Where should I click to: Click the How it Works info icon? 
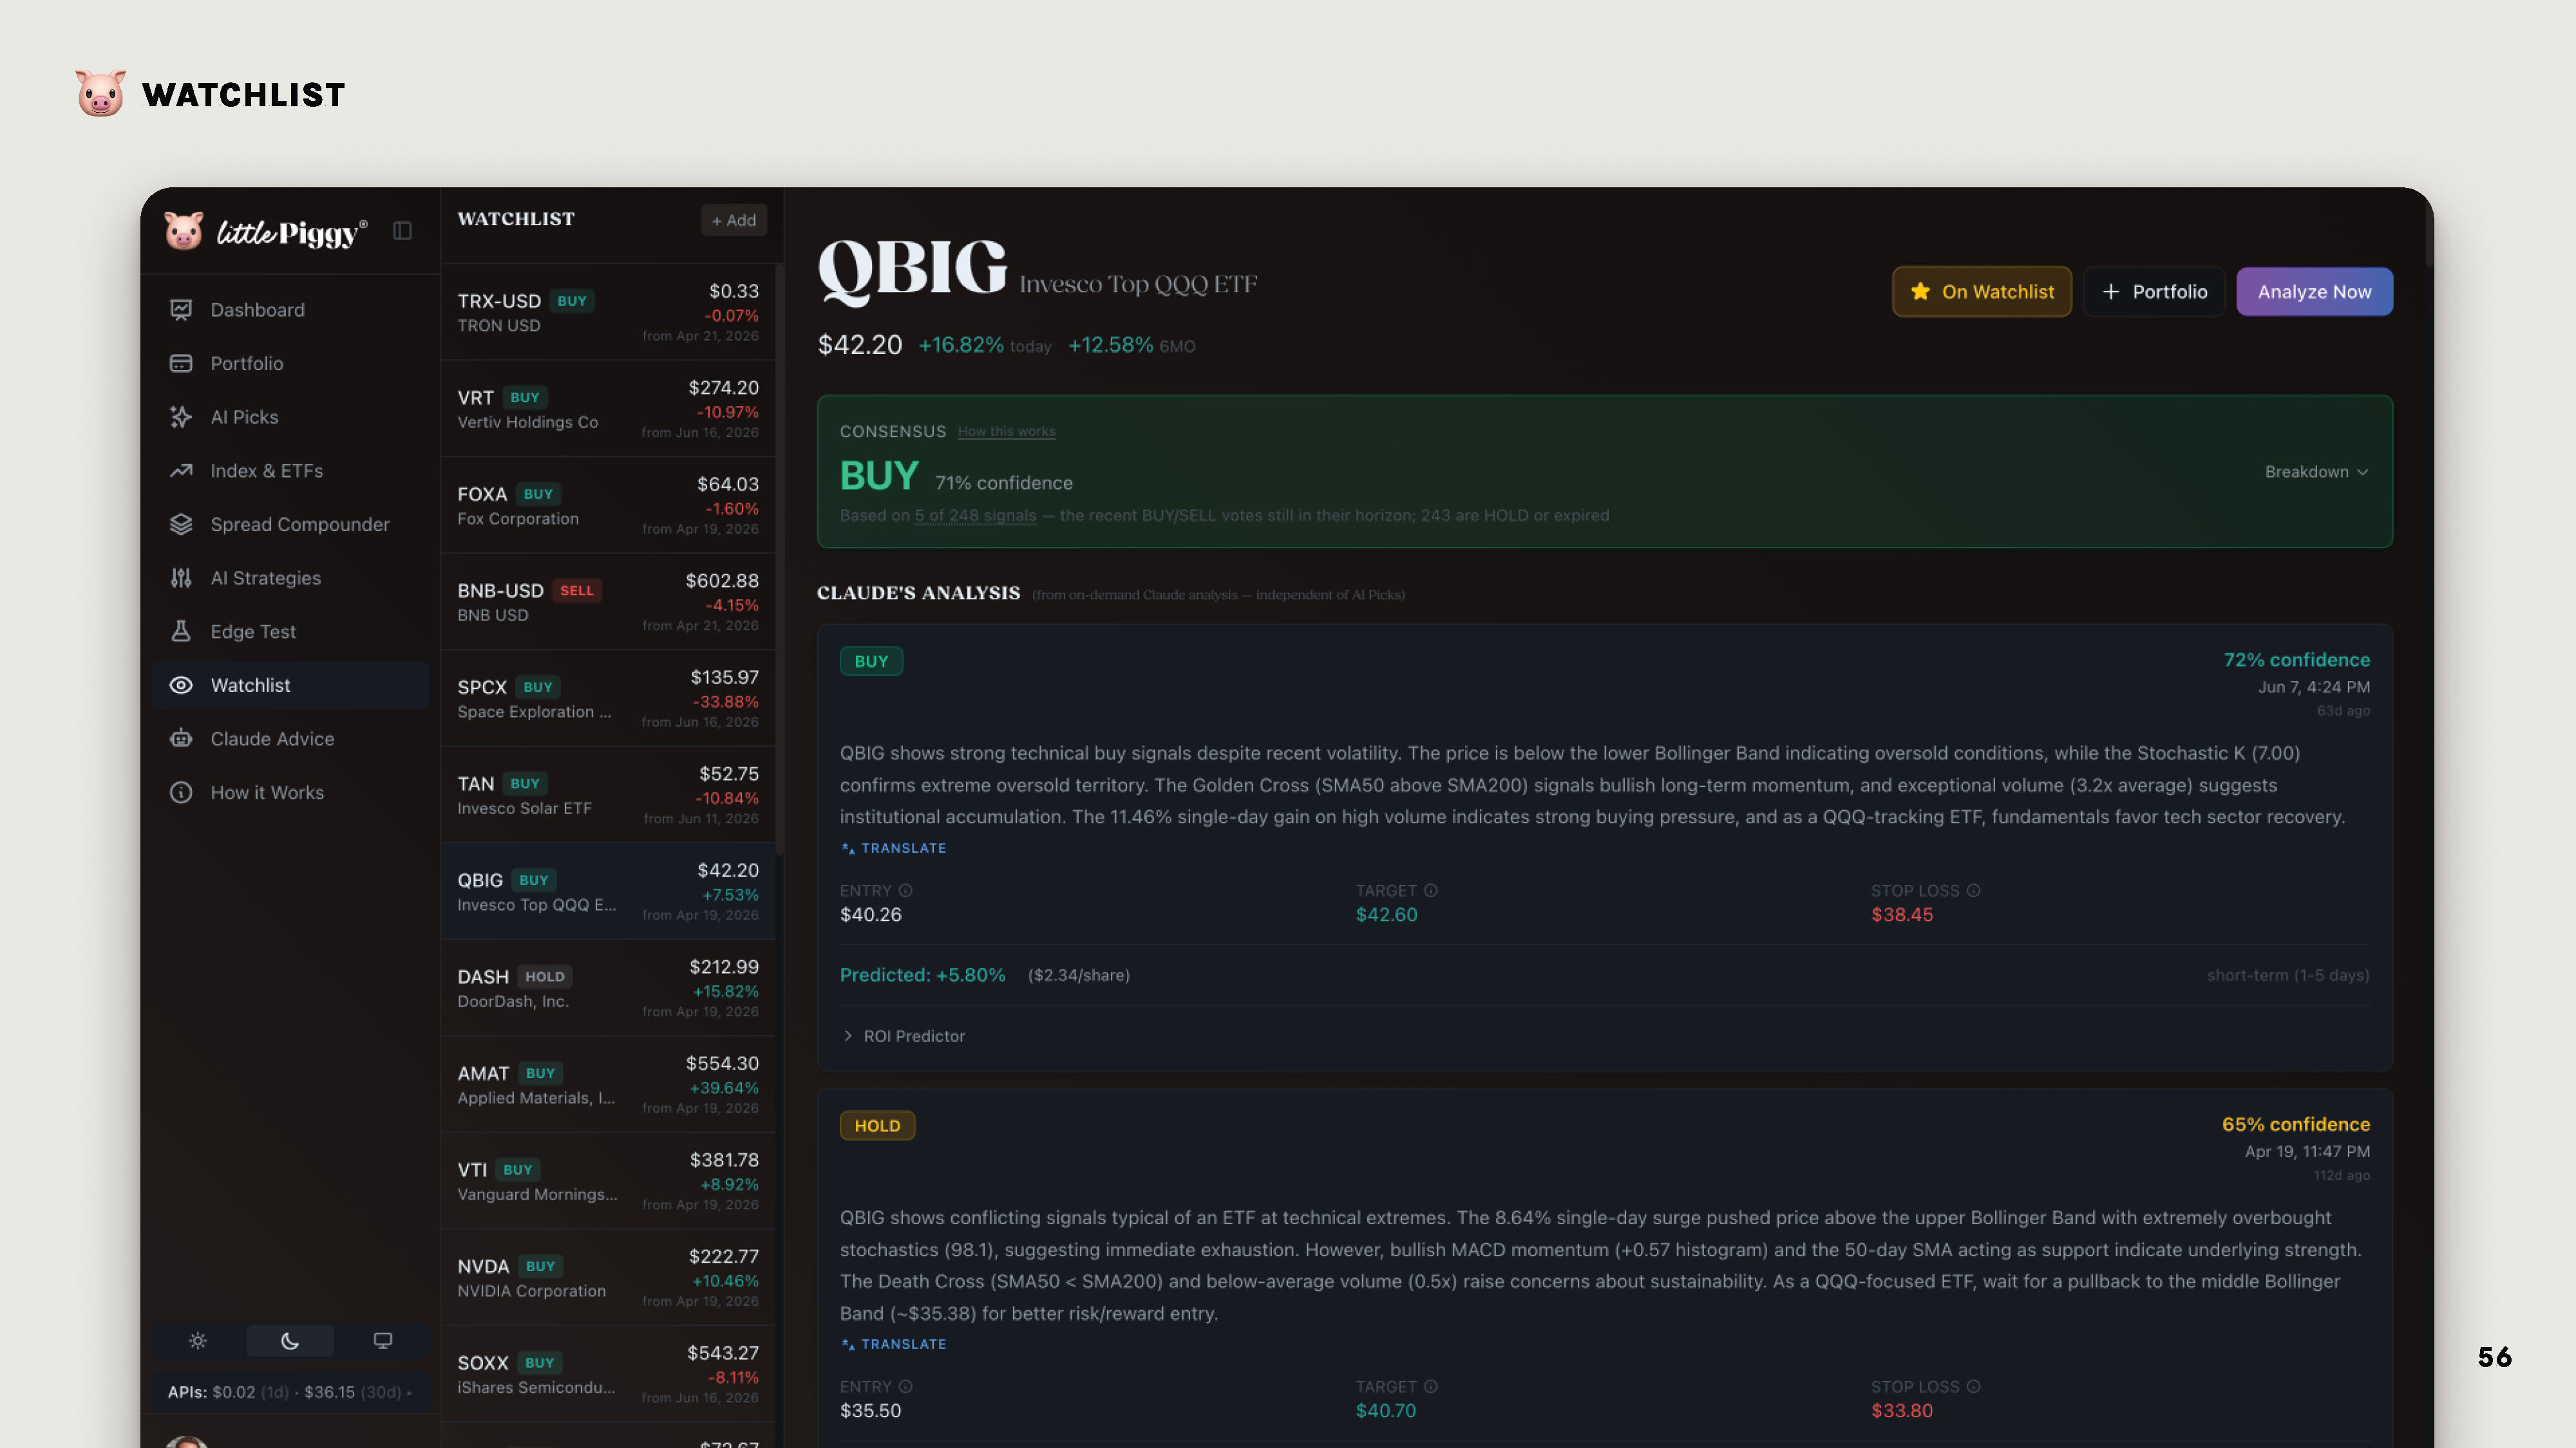[181, 792]
